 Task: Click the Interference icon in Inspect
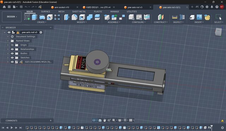(182, 17)
